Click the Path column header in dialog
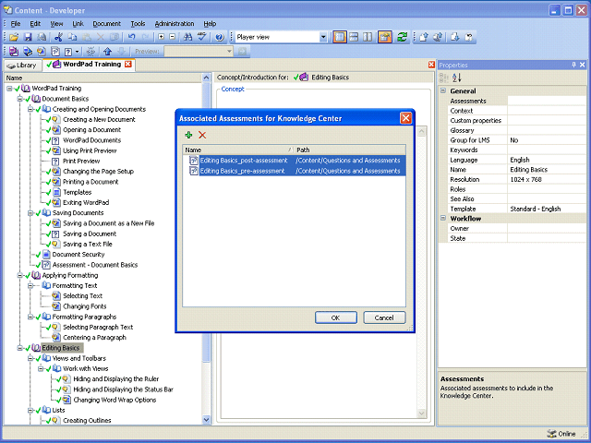Image resolution: width=591 pixels, height=443 pixels. pyautogui.click(x=350, y=150)
